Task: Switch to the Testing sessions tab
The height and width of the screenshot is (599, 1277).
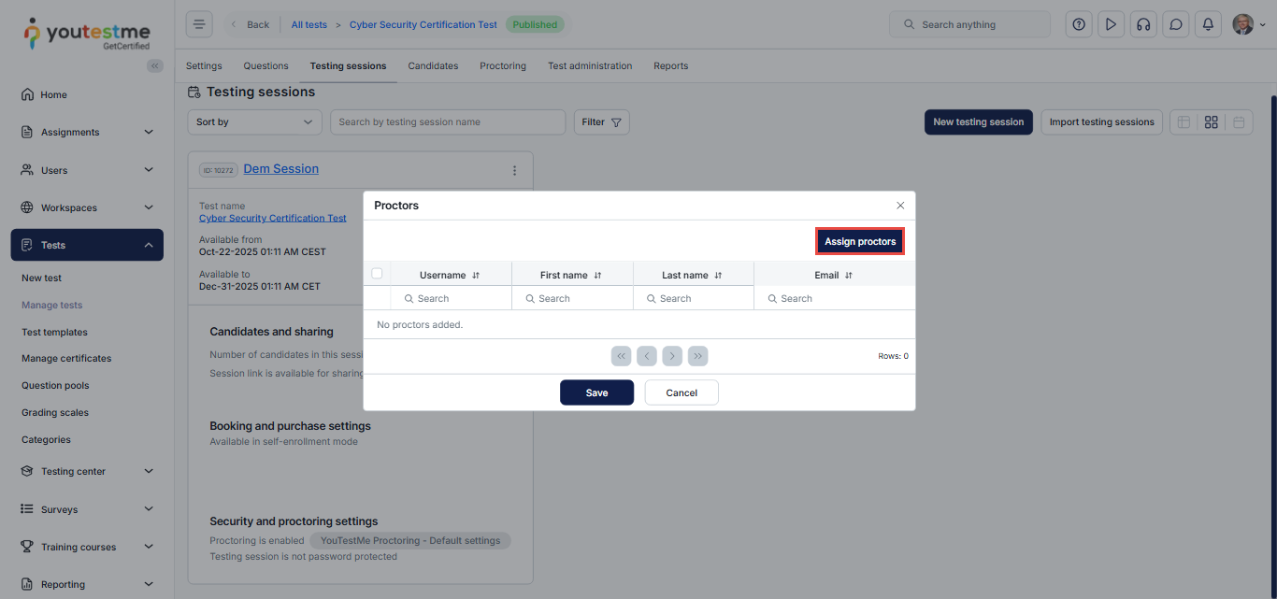Action: coord(348,66)
